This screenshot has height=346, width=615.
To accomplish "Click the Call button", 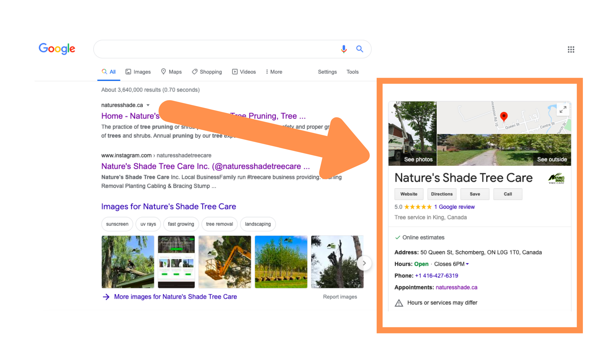I will point(508,194).
